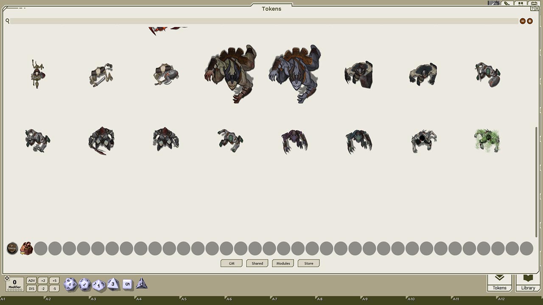Roll the d6 die

pyautogui.click(x=128, y=284)
